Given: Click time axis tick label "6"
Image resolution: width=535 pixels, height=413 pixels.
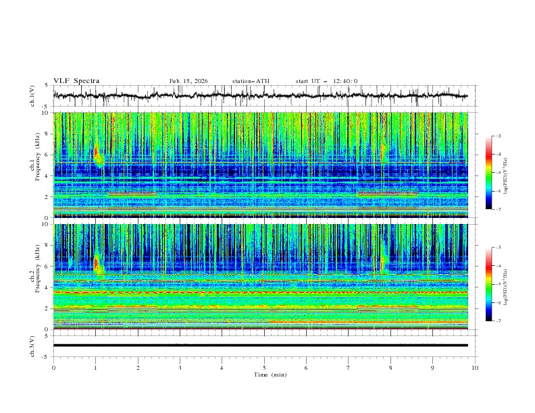Looking at the screenshot, I should [306, 368].
